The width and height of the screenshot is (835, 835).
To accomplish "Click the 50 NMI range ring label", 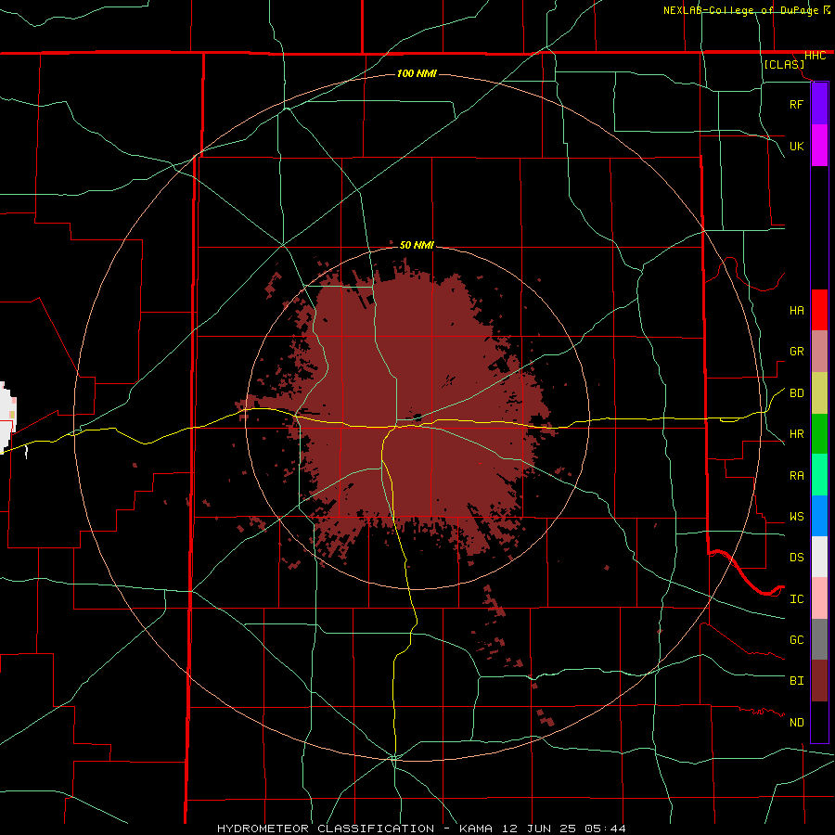I will point(417,245).
